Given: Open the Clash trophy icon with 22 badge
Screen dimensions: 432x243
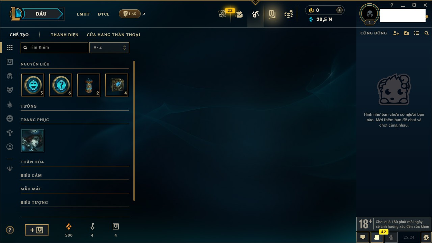Looking at the screenshot, I should click(x=222, y=14).
